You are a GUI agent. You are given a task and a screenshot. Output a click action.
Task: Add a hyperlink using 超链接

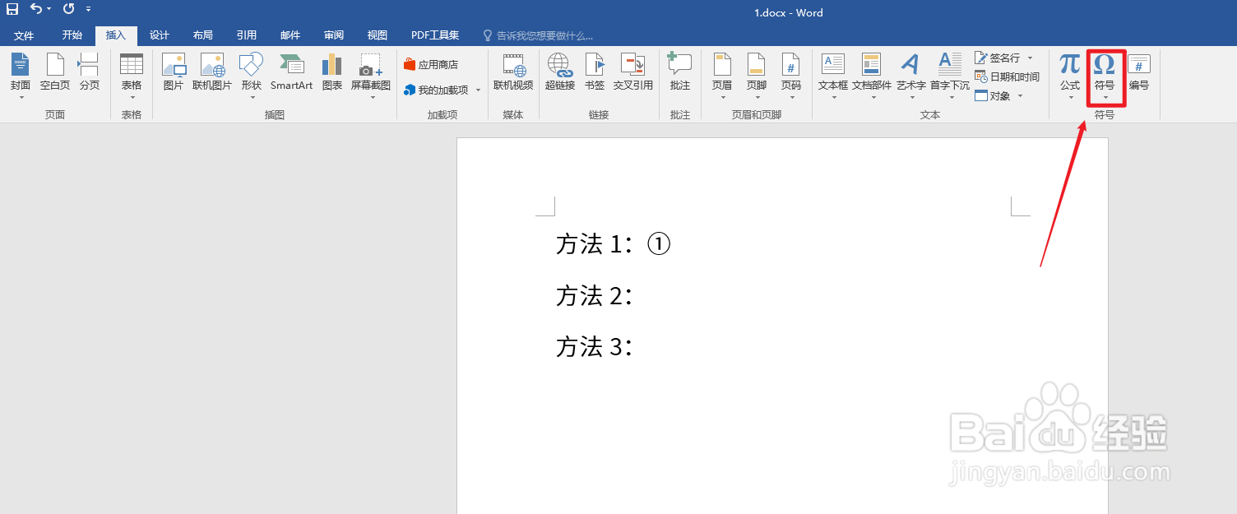pyautogui.click(x=560, y=76)
